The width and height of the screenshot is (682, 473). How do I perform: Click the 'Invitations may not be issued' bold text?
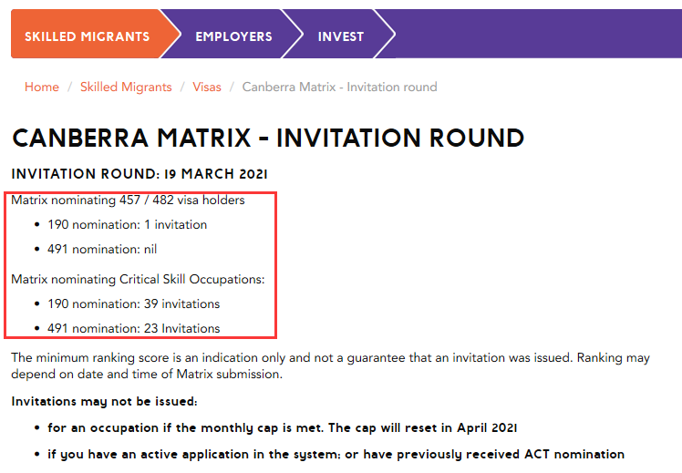(x=104, y=401)
